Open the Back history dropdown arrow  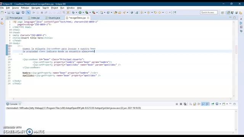click(x=163, y=13)
